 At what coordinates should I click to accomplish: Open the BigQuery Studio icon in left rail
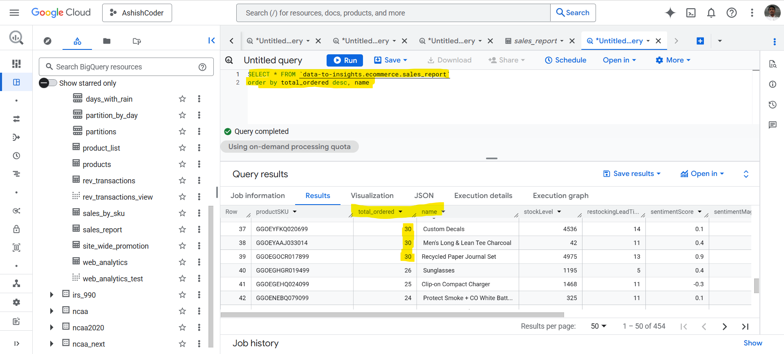coord(16,82)
